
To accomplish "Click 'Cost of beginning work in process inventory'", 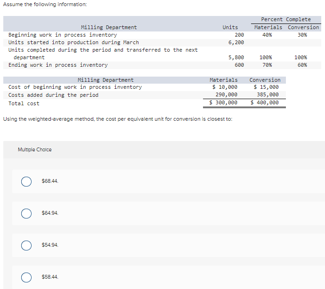I will 75,87.
